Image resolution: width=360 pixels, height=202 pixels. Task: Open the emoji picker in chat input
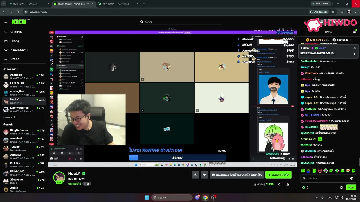tap(352, 178)
